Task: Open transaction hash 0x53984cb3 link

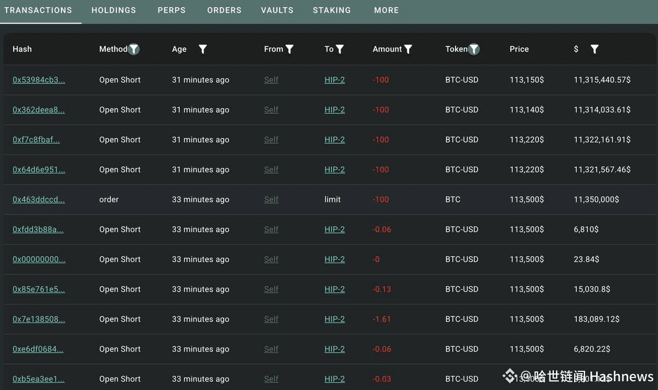Action: pos(39,80)
